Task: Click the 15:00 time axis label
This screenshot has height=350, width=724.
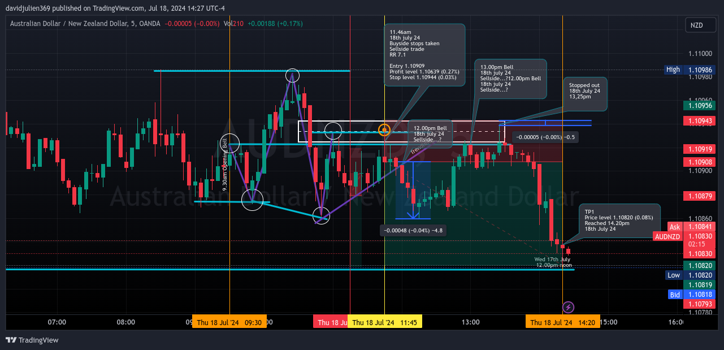Action: (608, 322)
